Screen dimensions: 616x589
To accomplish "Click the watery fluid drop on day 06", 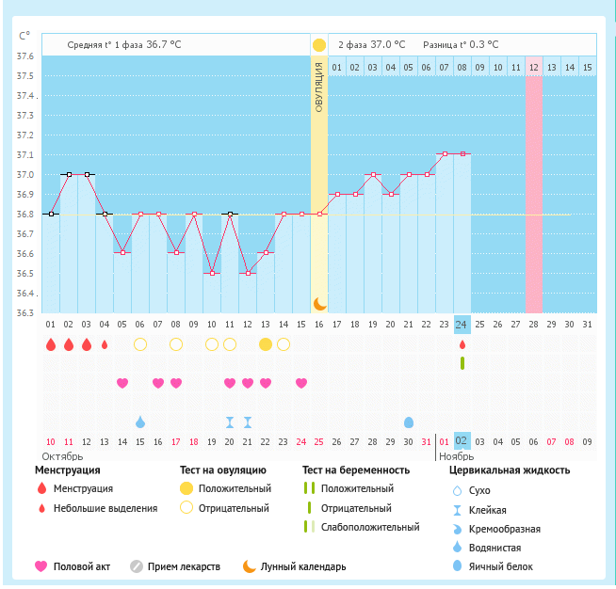I will 140,422.
